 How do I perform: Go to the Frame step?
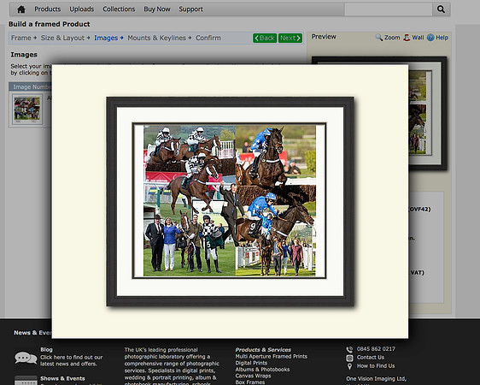(x=21, y=38)
